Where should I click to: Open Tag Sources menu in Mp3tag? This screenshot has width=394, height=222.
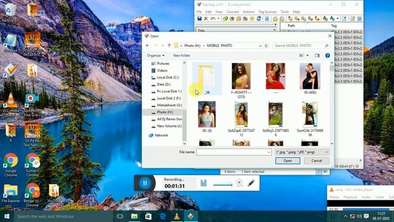[268, 12]
